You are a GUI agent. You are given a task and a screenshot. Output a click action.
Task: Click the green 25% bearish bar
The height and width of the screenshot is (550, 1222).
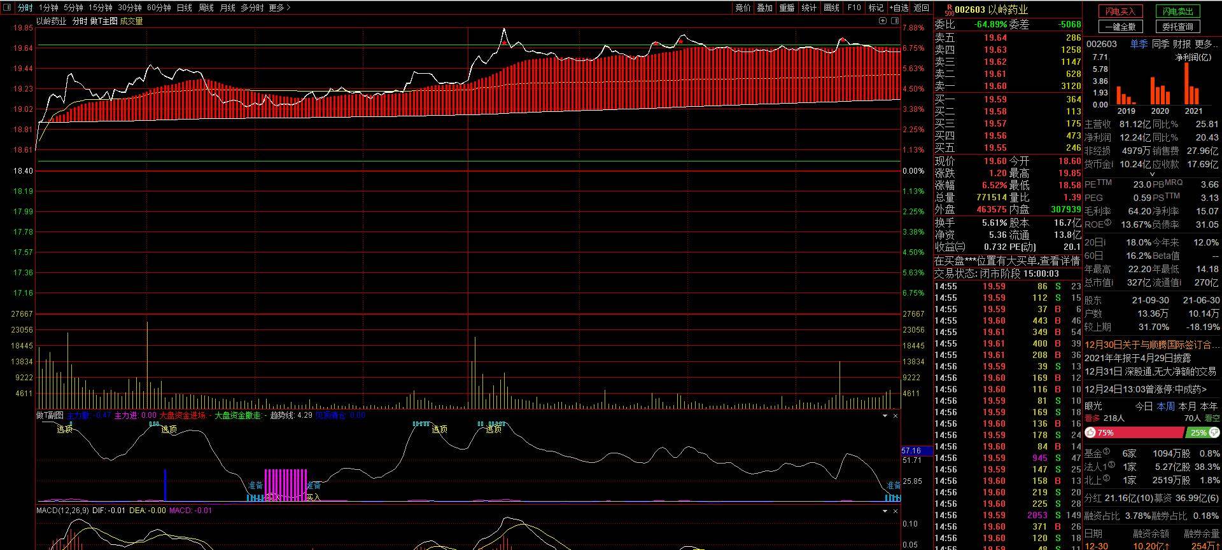coord(1202,432)
